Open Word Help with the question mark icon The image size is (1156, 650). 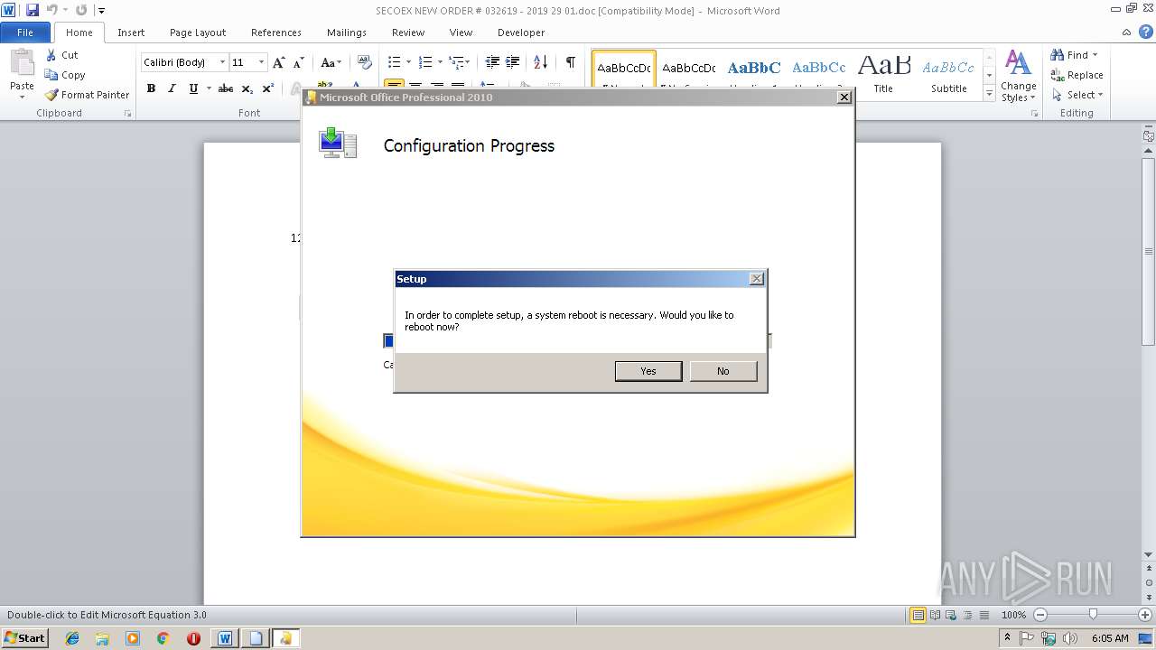pyautogui.click(x=1146, y=32)
